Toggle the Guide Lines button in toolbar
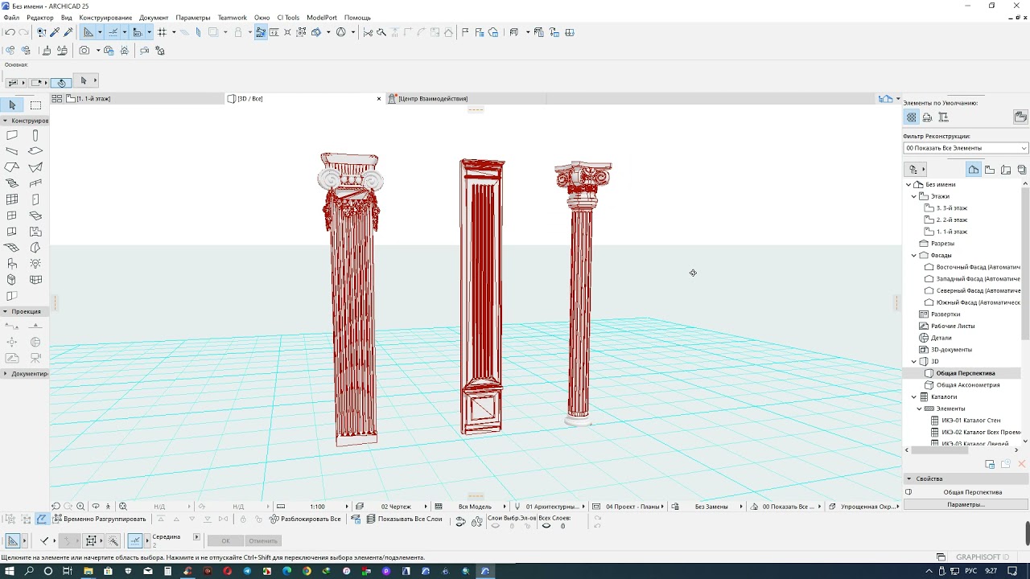1030x579 pixels. pyautogui.click(x=89, y=32)
